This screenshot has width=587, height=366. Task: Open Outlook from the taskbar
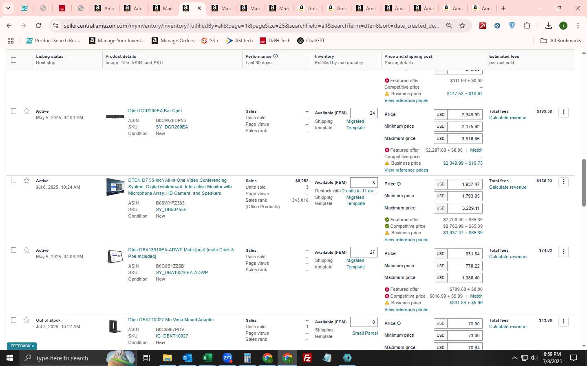pyautogui.click(x=187, y=358)
